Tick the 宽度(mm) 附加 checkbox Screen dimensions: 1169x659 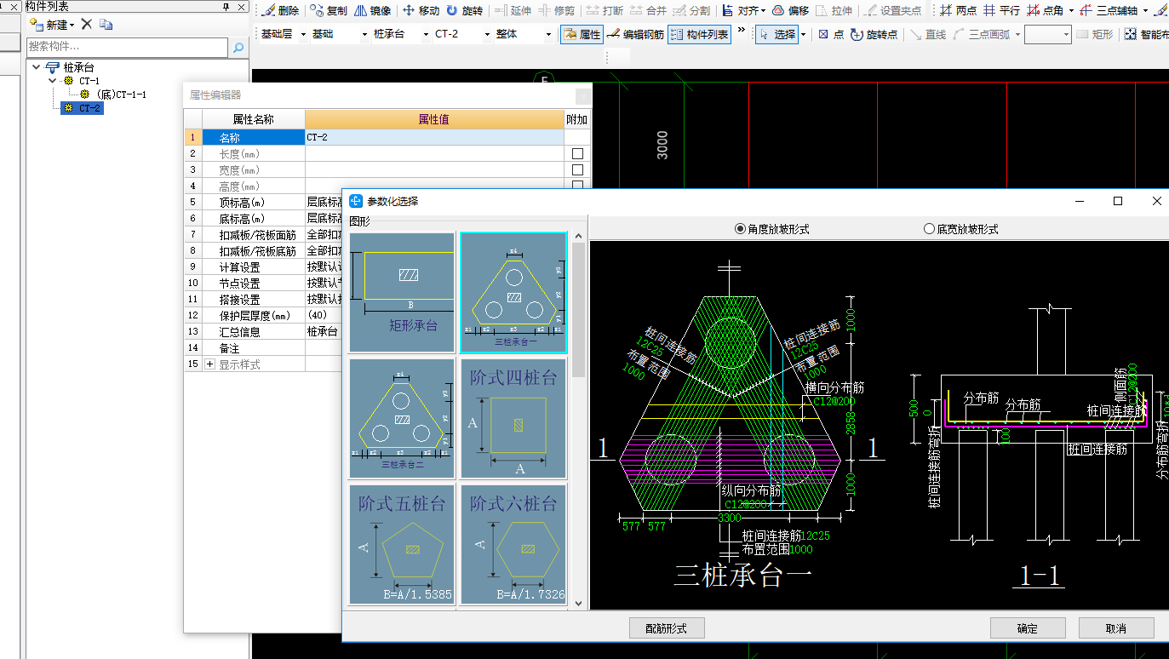click(x=577, y=170)
